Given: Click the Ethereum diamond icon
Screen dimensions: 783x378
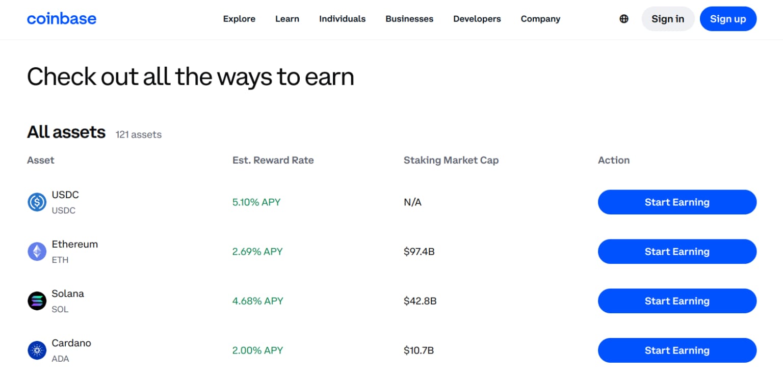Looking at the screenshot, I should 37,252.
